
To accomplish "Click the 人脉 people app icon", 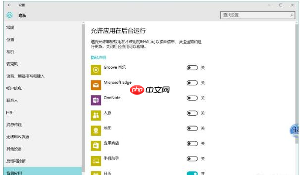I will 96,115.
